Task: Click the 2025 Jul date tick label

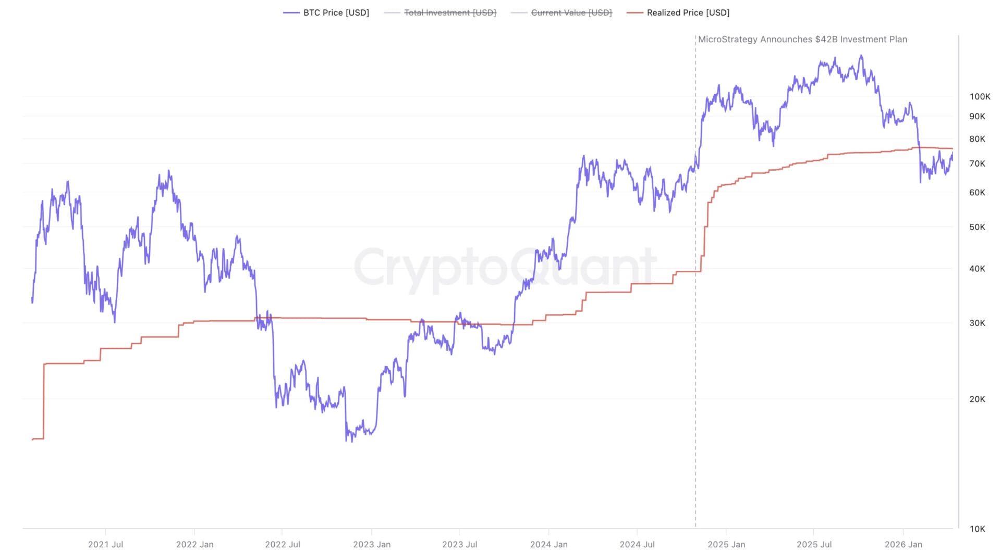Action: (814, 544)
